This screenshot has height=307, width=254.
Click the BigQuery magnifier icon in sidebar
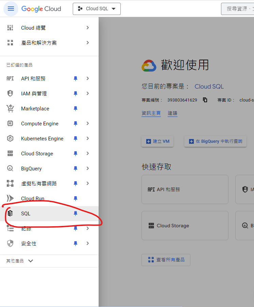[x=10, y=169]
